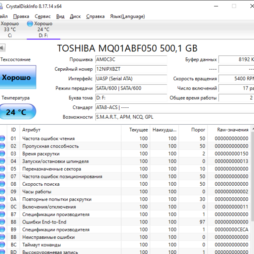This screenshot has height=254, width=254.
Task: Click the Прошивка field AM0C3C
Action: (x=131, y=59)
